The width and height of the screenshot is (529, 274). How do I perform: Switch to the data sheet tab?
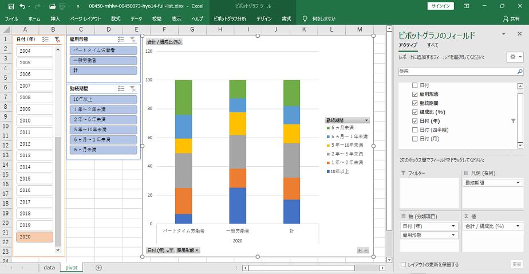tap(49, 267)
